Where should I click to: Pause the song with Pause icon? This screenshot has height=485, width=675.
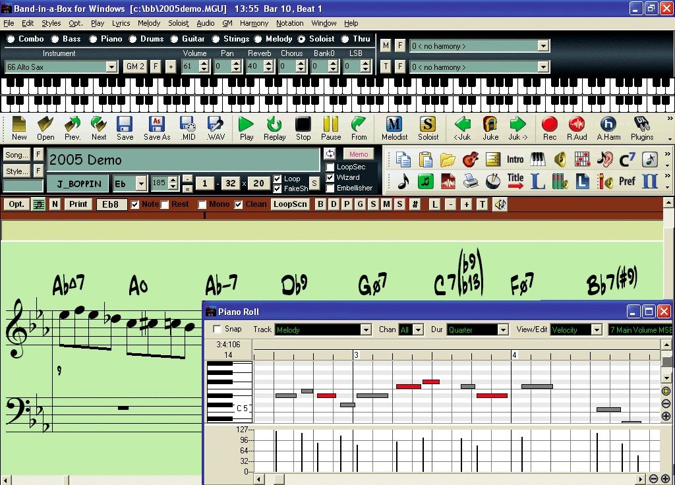tap(331, 128)
